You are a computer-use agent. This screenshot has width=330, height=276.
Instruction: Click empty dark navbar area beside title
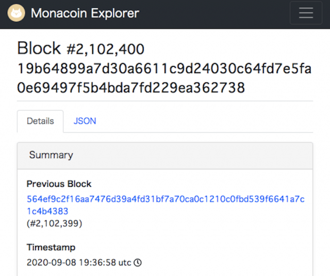(217, 13)
